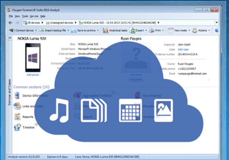Click the Oxygen Forensic Suite title icon
Viewport: 229px width, 160px height.
9,10
